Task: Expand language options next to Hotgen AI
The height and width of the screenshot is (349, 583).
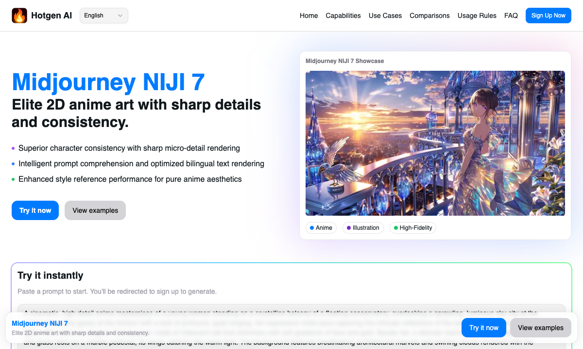Action: (103, 15)
